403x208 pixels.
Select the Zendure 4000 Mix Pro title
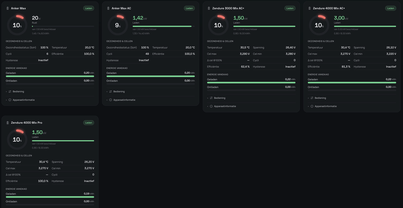(27, 123)
